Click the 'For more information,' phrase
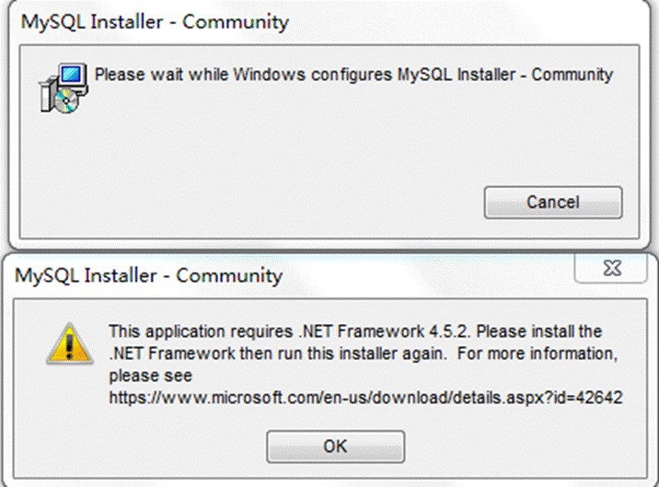659x487 pixels. pyautogui.click(x=538, y=354)
